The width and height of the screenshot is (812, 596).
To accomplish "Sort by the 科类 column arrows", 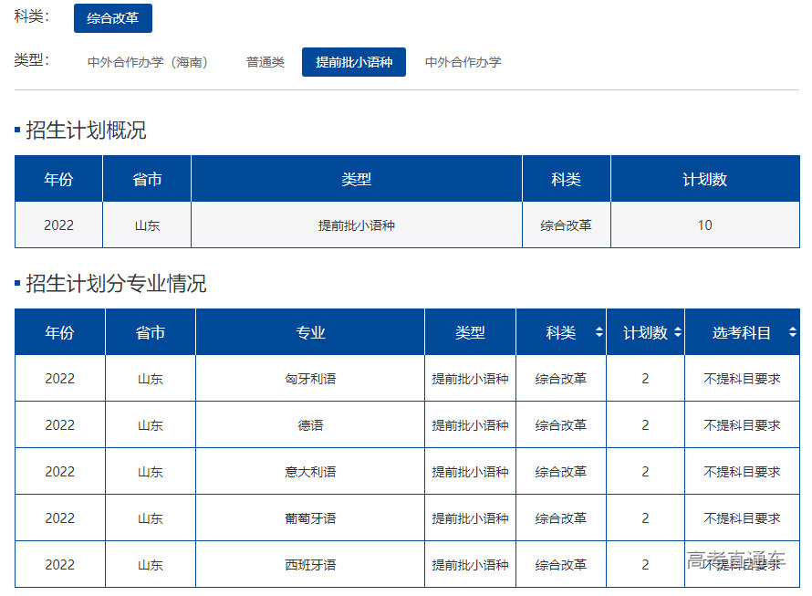I will click(599, 333).
